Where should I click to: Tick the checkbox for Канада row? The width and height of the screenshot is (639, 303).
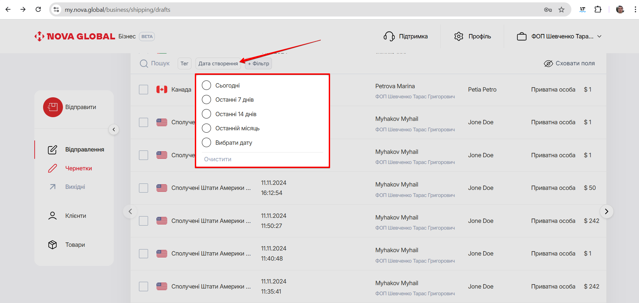click(x=144, y=90)
